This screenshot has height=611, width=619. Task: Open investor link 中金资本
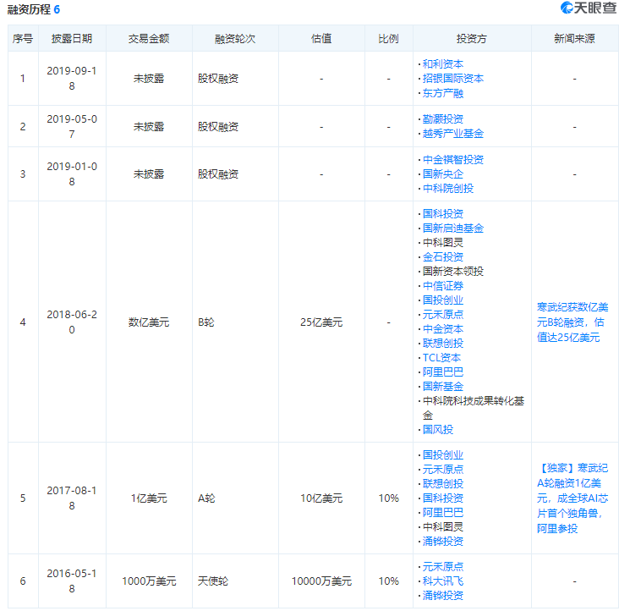pyautogui.click(x=442, y=328)
